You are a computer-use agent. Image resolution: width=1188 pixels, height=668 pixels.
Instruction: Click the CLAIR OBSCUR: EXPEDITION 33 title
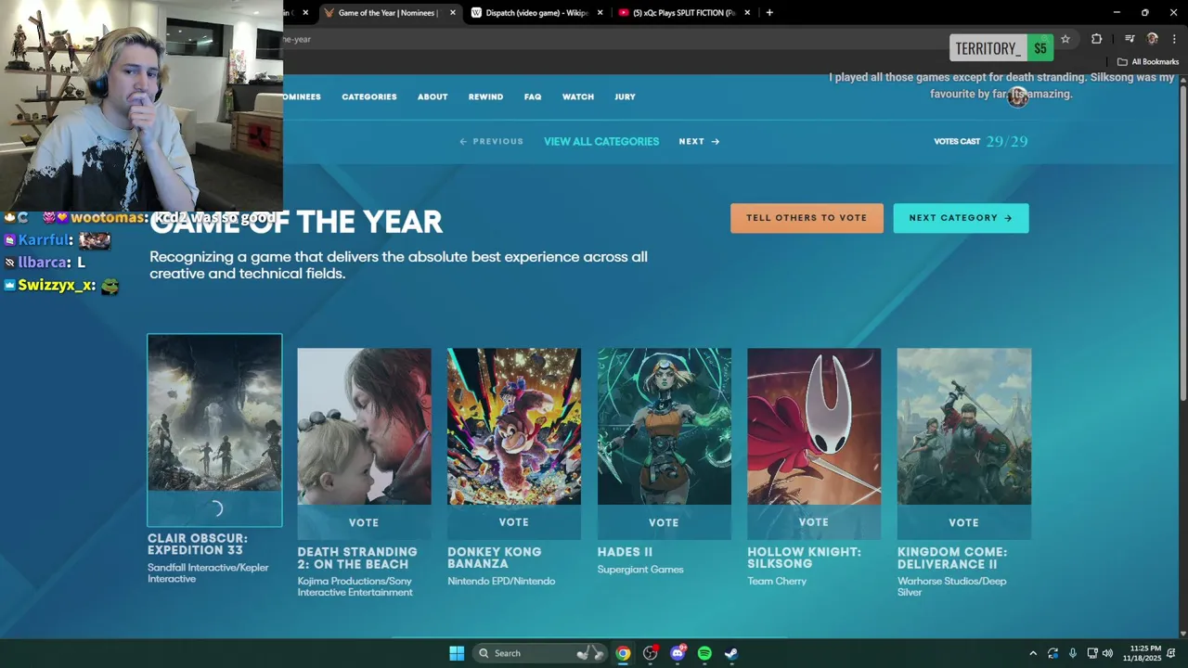click(198, 544)
